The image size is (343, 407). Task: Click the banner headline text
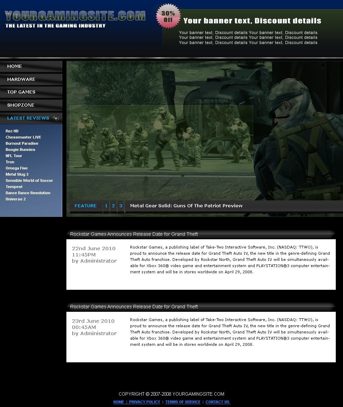[252, 21]
